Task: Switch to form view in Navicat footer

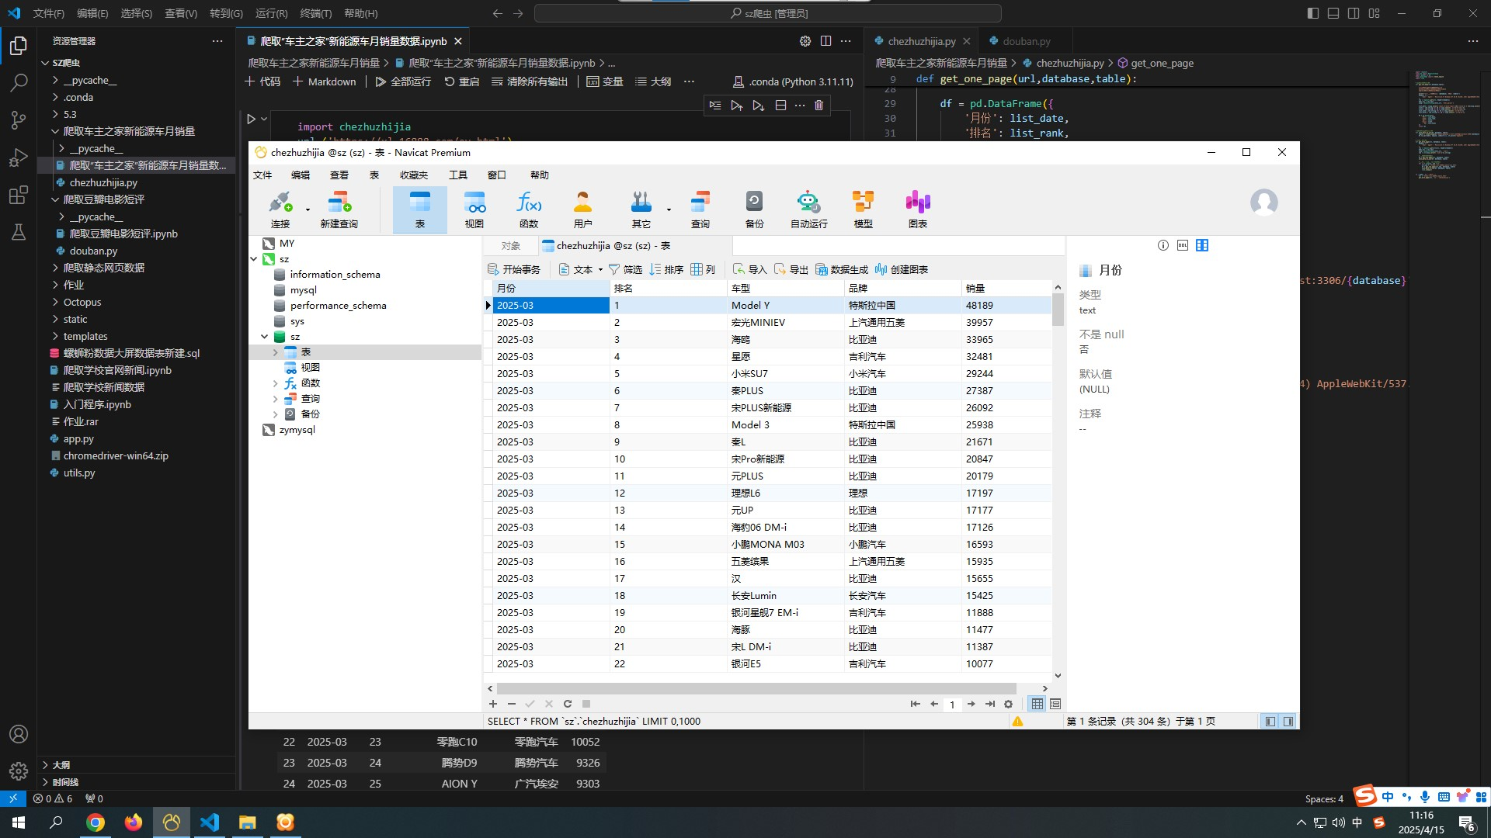Action: tap(1055, 704)
